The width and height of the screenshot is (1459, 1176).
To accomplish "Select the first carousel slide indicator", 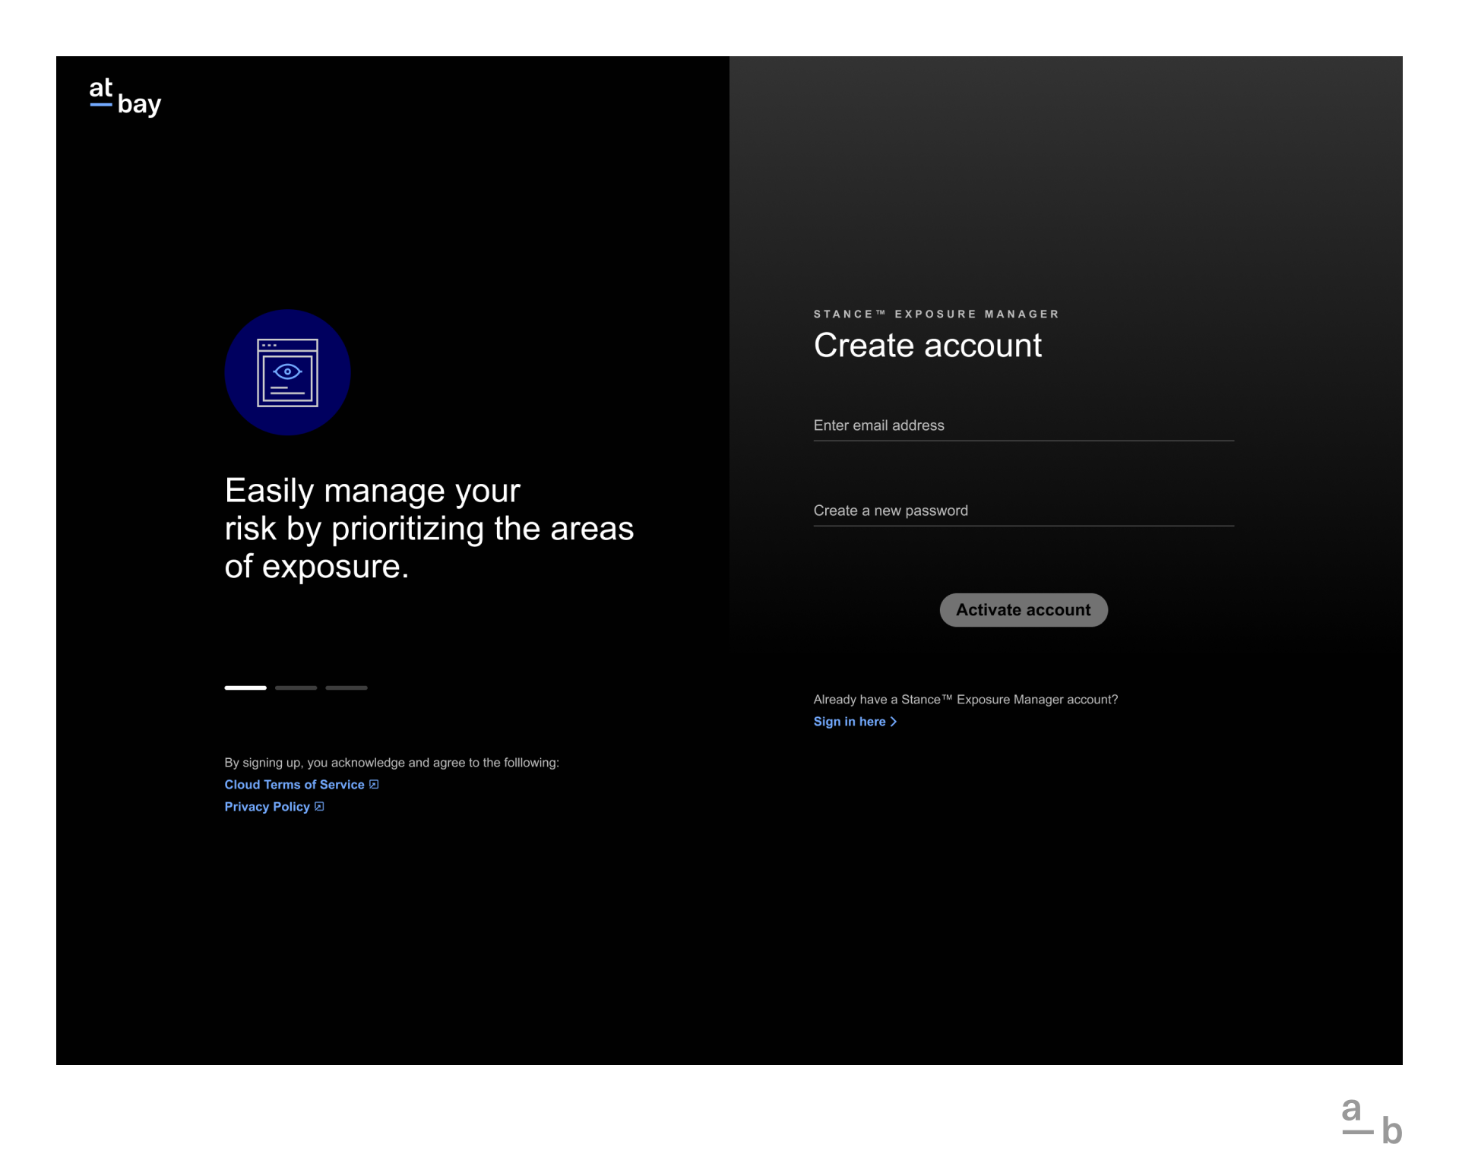I will click(x=245, y=688).
